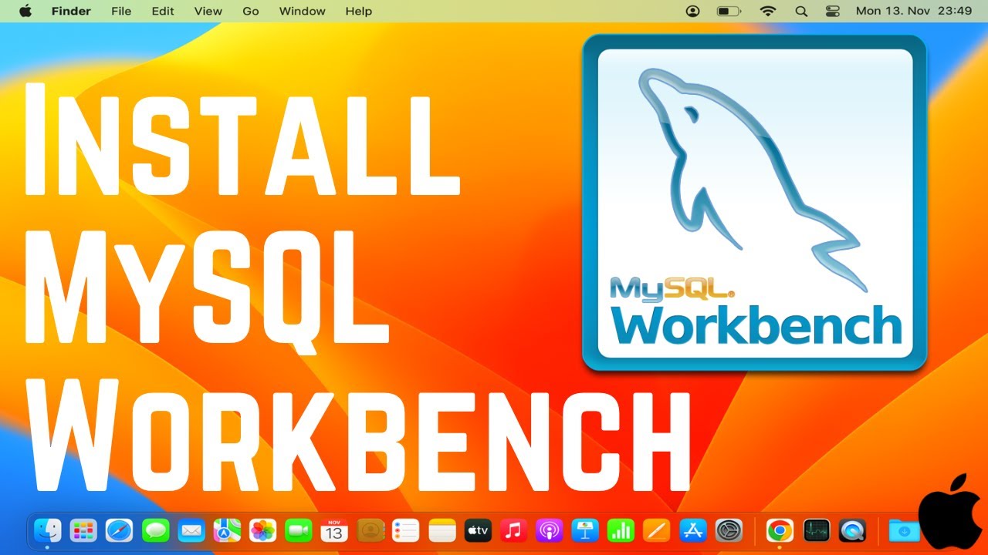
Task: Open the Photos app in the Dock
Action: 263,530
